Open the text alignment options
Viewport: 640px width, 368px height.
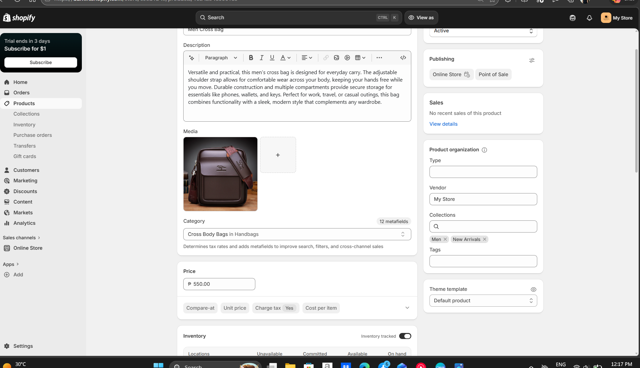click(x=307, y=58)
